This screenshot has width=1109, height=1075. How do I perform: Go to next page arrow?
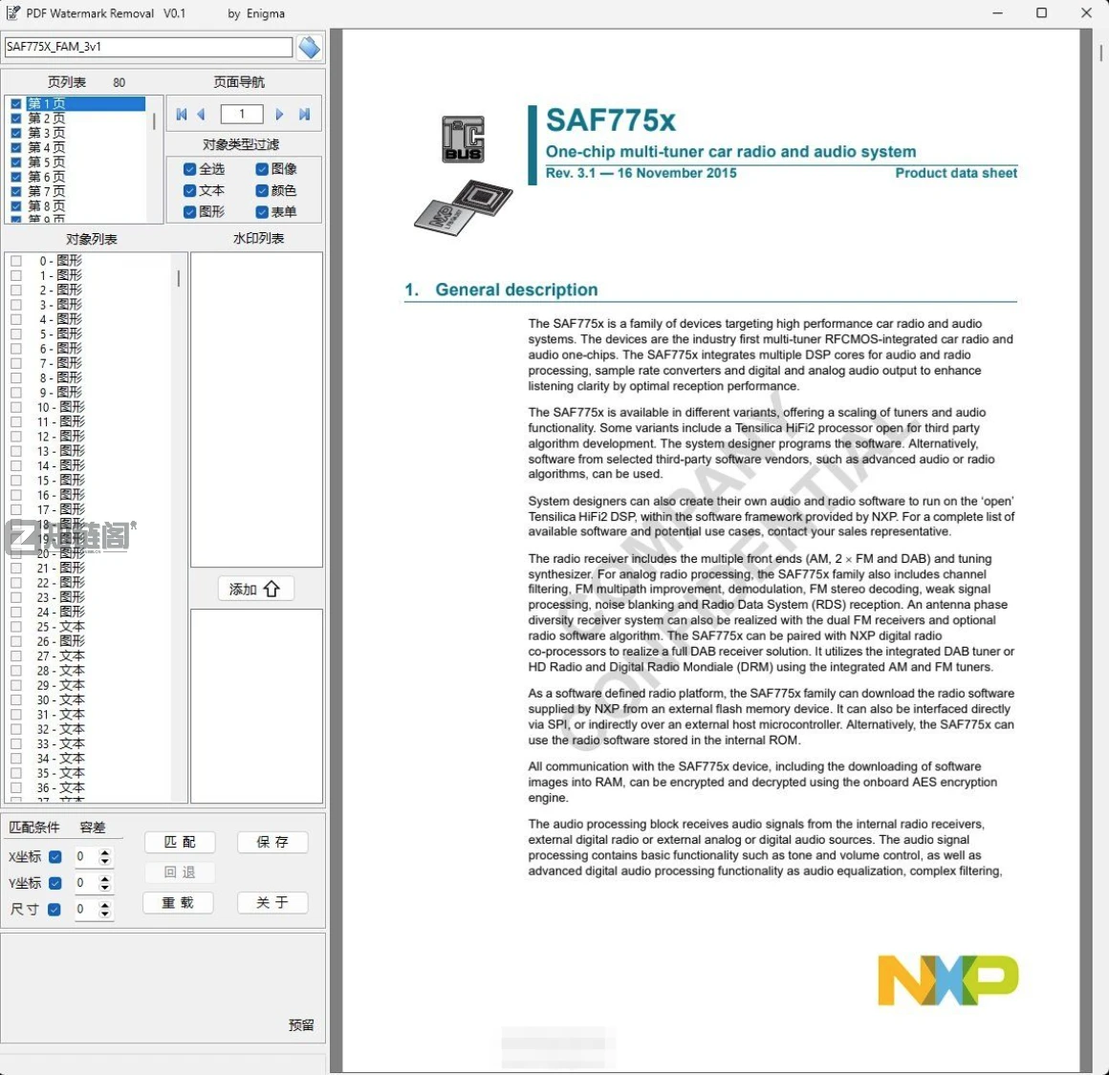tap(279, 115)
